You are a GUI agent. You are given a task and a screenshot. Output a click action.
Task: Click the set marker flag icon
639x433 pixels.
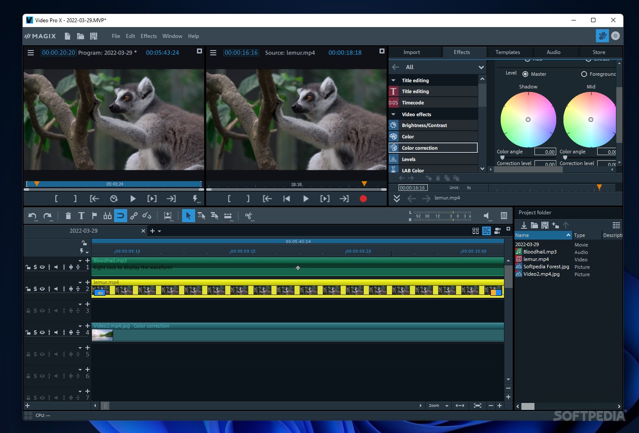coord(94,216)
